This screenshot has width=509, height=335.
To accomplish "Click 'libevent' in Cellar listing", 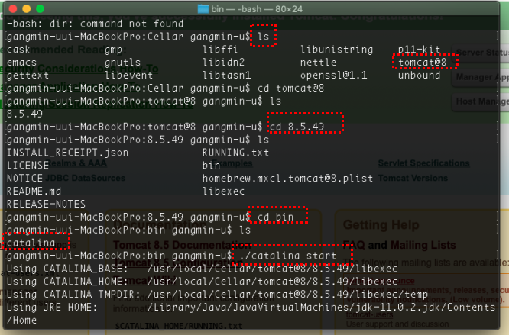I will pyautogui.click(x=129, y=75).
